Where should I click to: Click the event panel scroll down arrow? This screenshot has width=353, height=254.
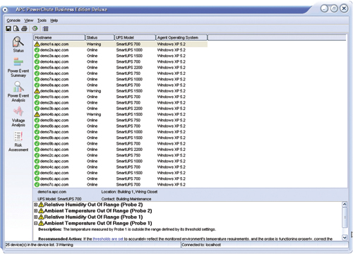(345, 237)
